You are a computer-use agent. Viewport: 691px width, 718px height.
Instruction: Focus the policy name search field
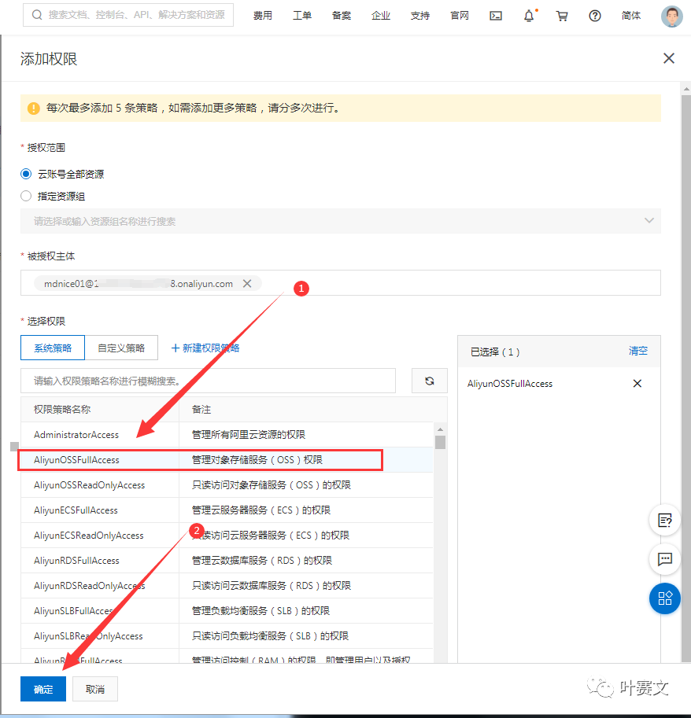click(208, 381)
